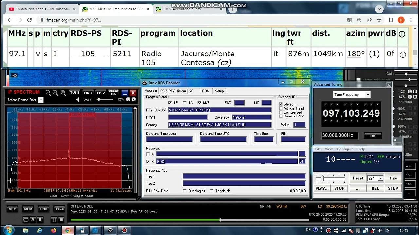This screenshot has height=235, width=419.
Task: Zoom out in IF Spectrum panel
Action: click(x=48, y=93)
